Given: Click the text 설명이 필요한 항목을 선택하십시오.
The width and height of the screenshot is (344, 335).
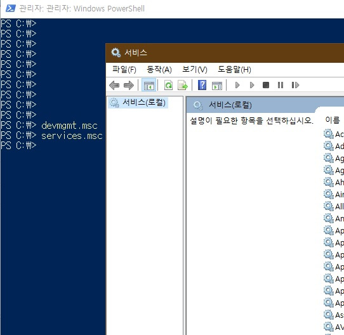Looking at the screenshot, I should [x=251, y=121].
